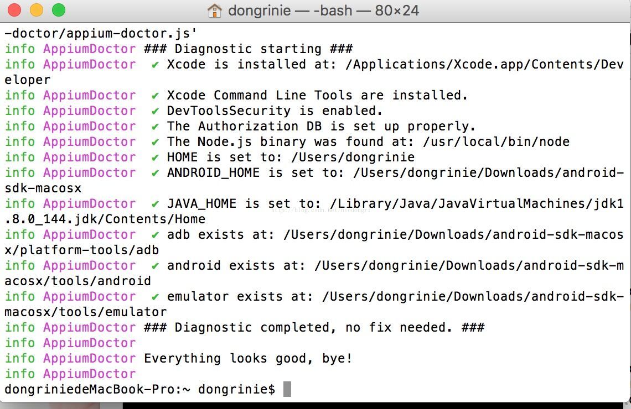Click the line 'macosx/tools/emulator'
The image size is (631, 409).
[86, 312]
